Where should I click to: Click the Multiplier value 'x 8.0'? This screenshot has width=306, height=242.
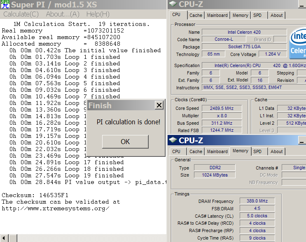pos(222,116)
